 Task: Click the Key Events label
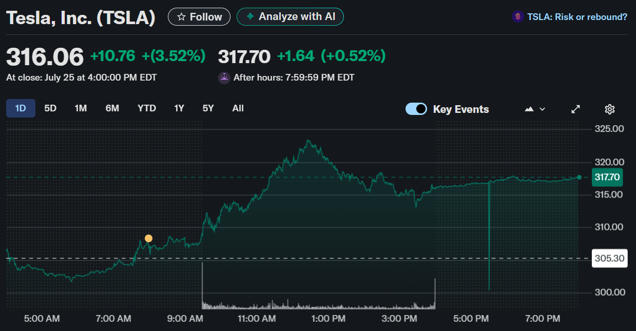[x=461, y=109]
